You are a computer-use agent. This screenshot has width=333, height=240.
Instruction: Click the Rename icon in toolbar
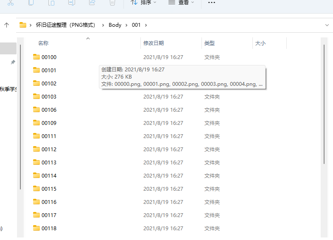(x=72, y=3)
